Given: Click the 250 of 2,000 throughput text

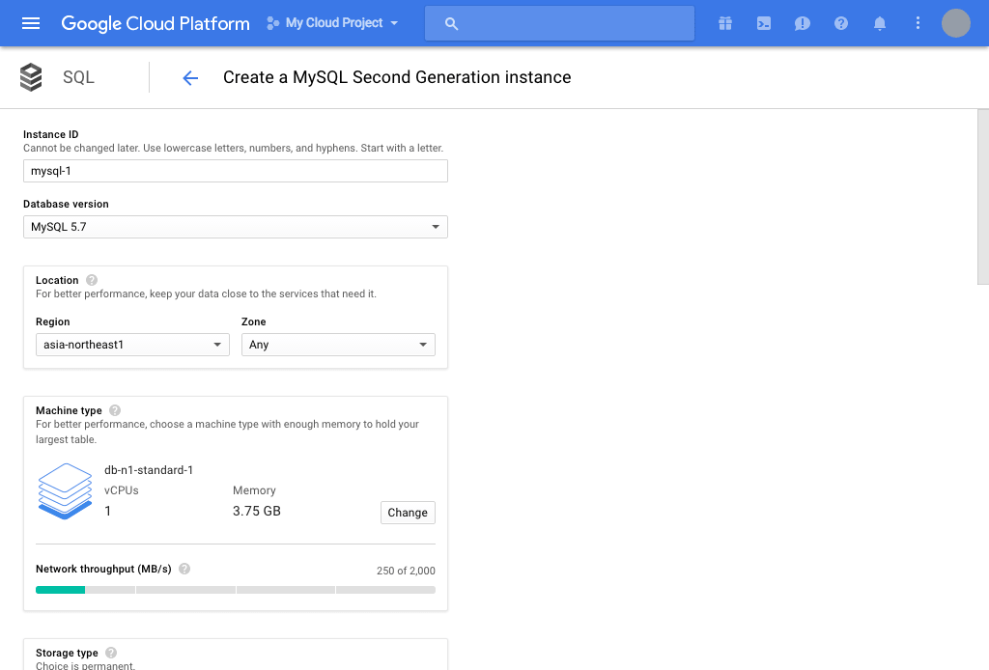Looking at the screenshot, I should tap(406, 571).
